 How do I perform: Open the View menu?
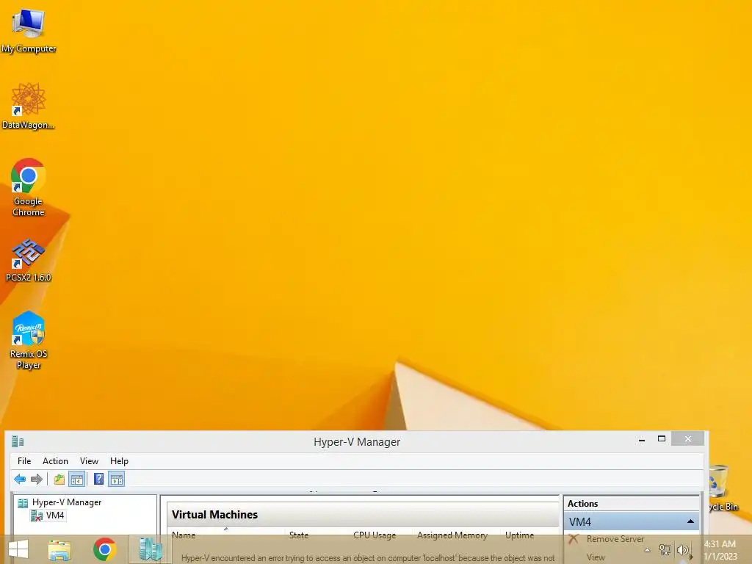click(89, 461)
